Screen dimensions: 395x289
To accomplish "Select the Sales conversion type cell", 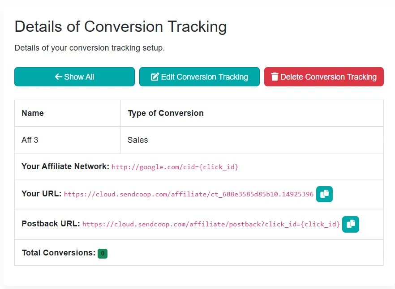I will point(138,140).
